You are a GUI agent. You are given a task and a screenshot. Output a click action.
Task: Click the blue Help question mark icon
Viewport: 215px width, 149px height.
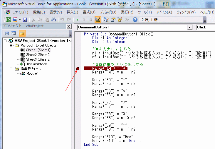pyautogui.click(x=135, y=20)
